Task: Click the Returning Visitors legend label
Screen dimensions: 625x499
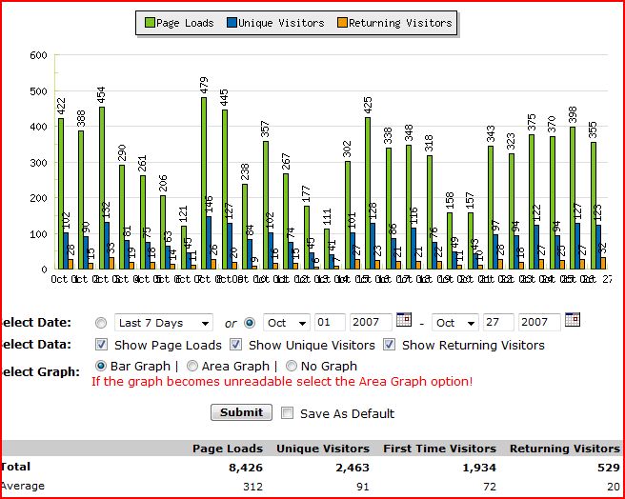Action: click(x=400, y=23)
